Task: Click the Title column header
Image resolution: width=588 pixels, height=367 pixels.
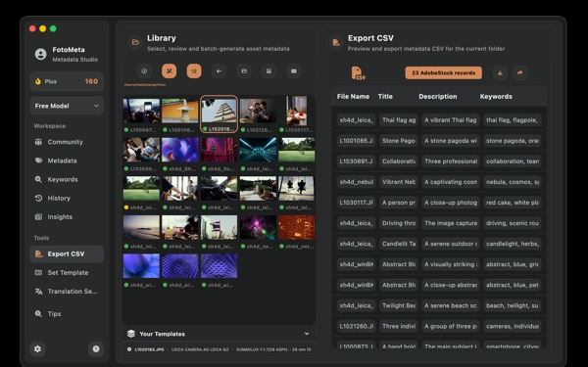Action: [x=385, y=97]
